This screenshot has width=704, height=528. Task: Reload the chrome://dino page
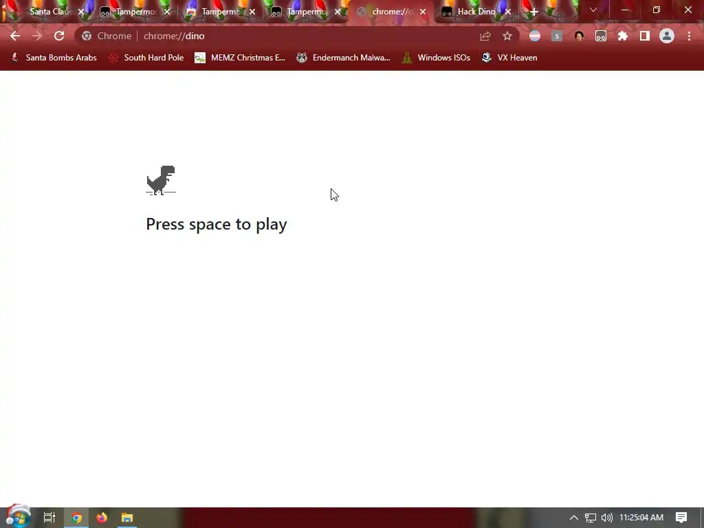59,36
